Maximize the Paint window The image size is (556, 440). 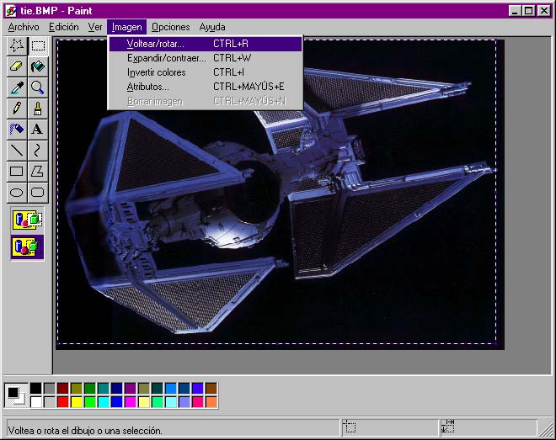528,11
